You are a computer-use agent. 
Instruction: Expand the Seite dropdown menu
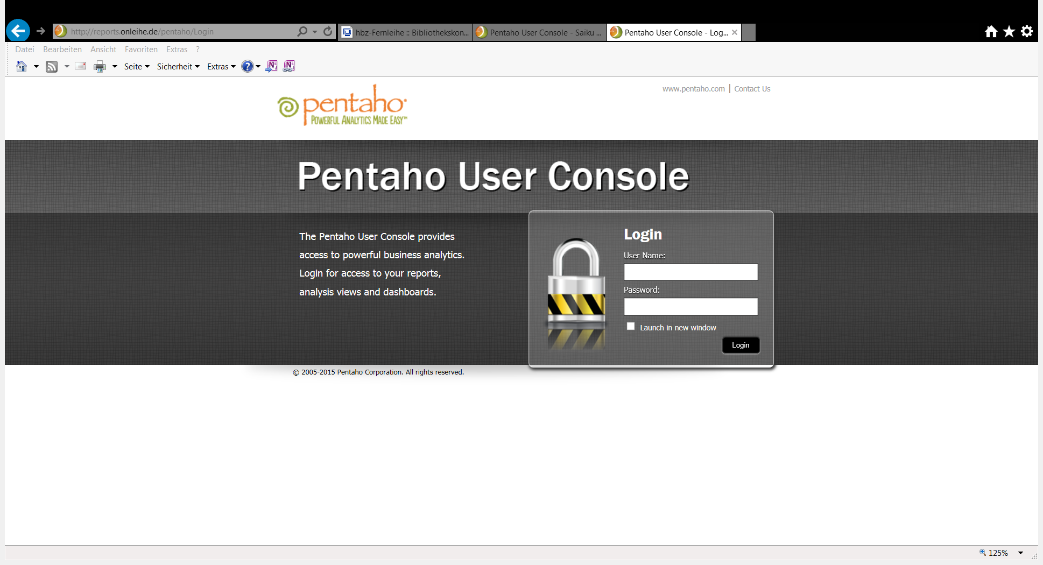[x=137, y=67]
